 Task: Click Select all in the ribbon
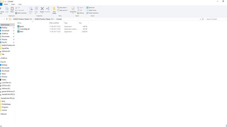[90, 7]
